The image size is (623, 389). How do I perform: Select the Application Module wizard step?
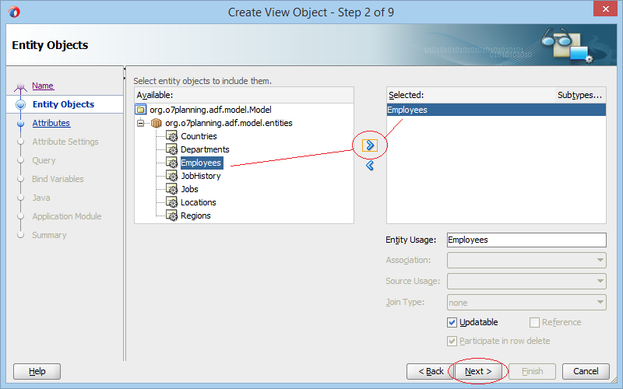(x=67, y=216)
